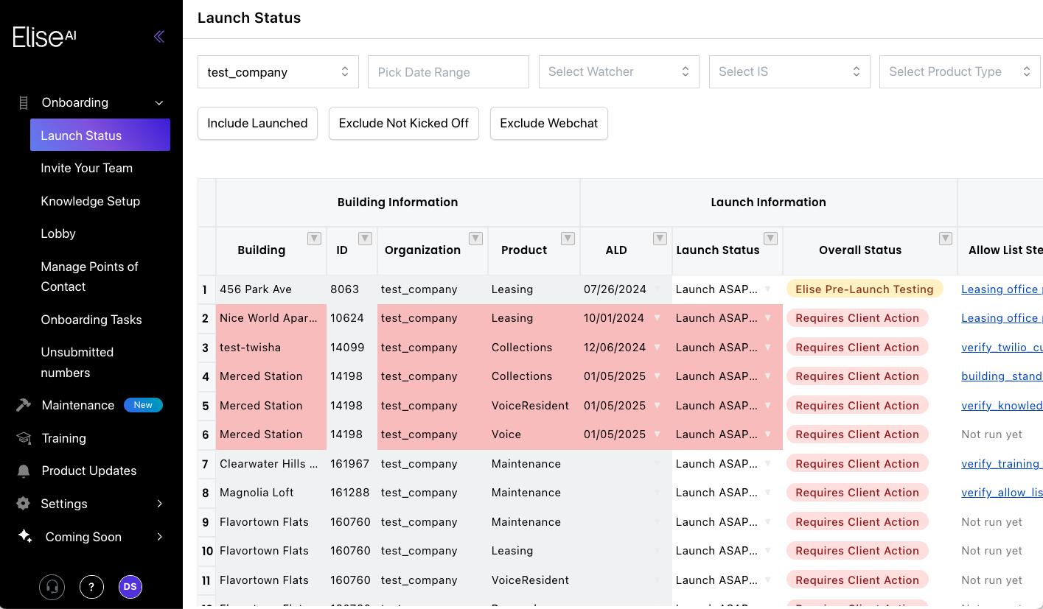
Task: Click the Product Updates bell icon
Action: point(24,471)
